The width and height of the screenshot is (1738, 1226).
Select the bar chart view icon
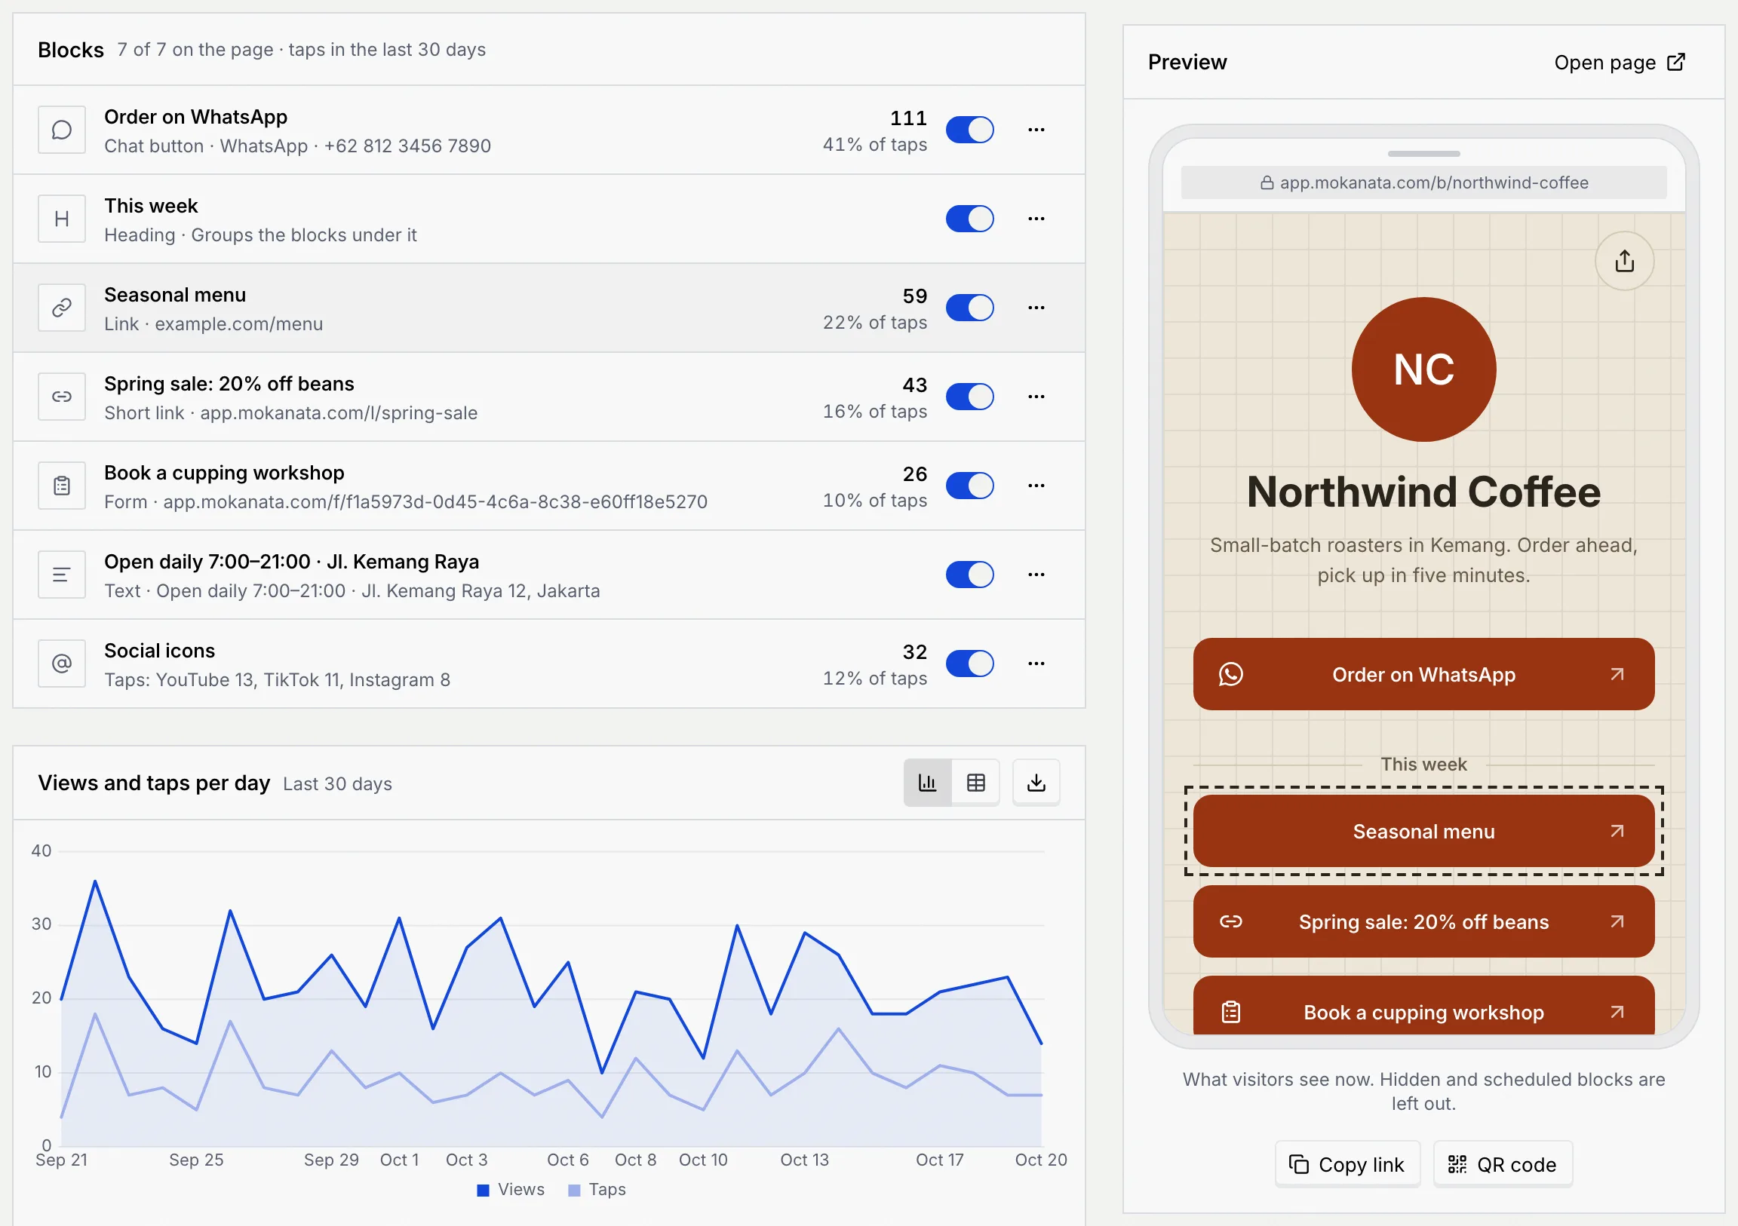pyautogui.click(x=927, y=783)
